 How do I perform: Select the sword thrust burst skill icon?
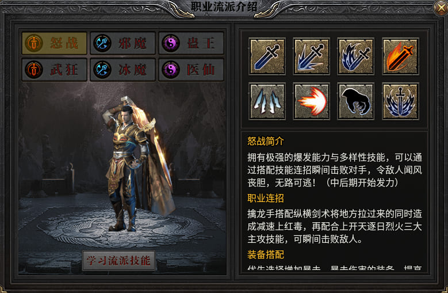(312, 56)
